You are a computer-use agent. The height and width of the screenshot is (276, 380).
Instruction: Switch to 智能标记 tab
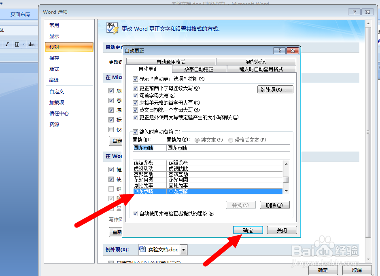pos(256,62)
